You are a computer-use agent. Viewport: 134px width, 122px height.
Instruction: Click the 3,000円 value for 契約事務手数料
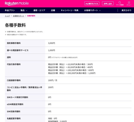point(51,43)
